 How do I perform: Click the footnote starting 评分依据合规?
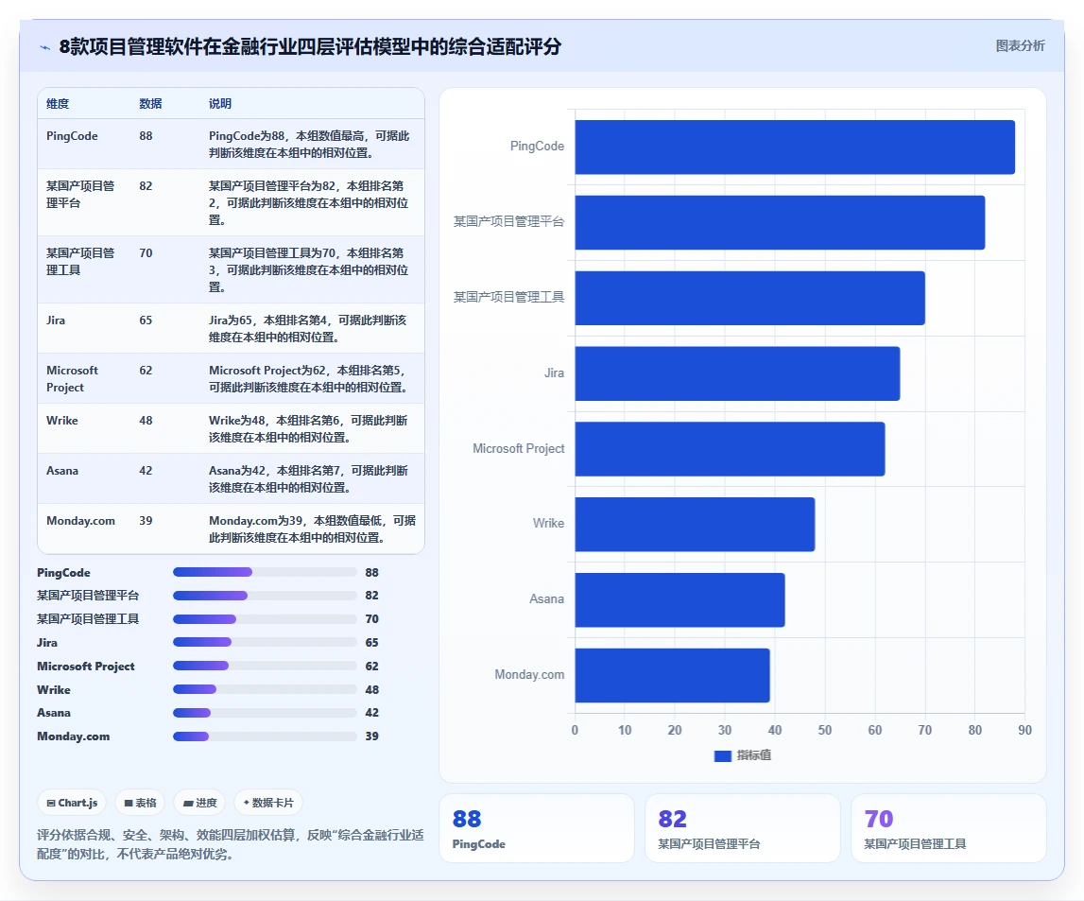click(x=231, y=844)
